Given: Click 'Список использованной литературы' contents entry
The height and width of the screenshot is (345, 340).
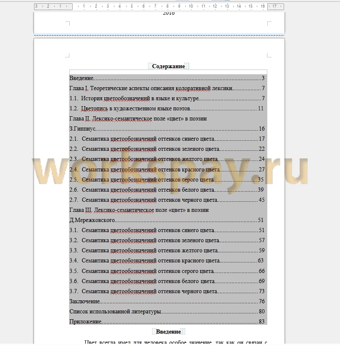Looking at the screenshot, I should 167,312.
